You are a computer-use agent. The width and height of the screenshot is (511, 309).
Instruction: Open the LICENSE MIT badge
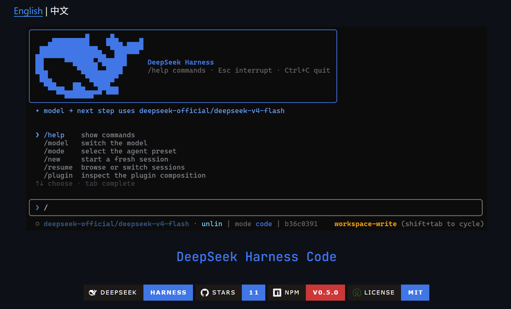388,293
